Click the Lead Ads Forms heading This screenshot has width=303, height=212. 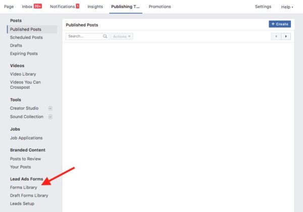[x=26, y=179]
